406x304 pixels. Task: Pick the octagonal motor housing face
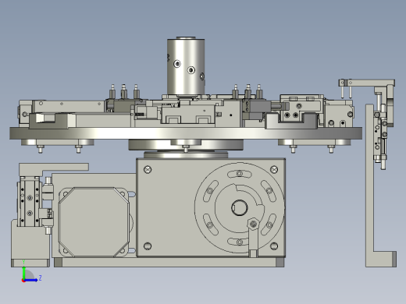[x=94, y=222]
